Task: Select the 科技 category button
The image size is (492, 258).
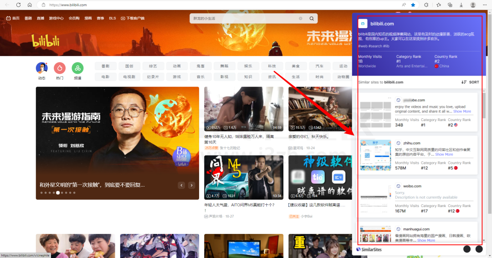Action: click(x=272, y=66)
